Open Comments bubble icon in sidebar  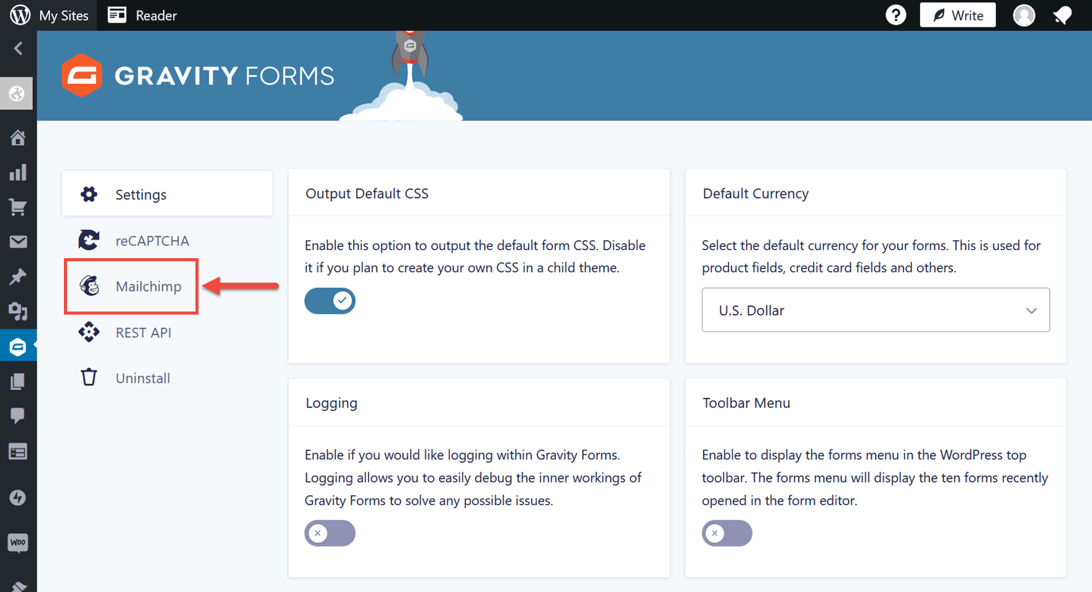coord(18,416)
